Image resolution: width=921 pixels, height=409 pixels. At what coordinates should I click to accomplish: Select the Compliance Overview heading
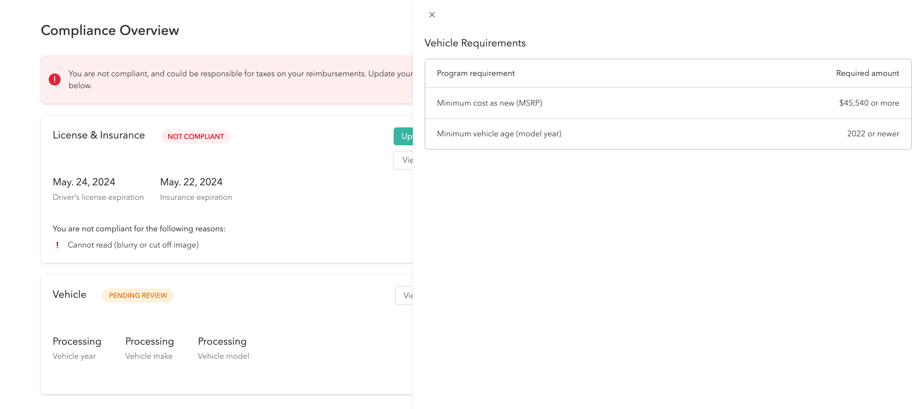110,30
